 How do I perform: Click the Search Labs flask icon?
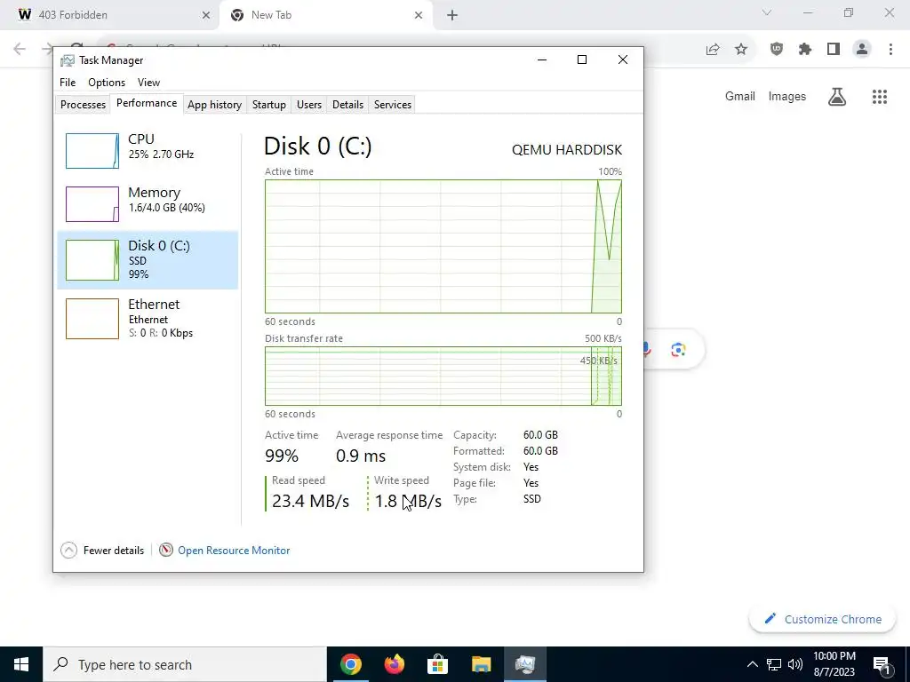coord(837,97)
